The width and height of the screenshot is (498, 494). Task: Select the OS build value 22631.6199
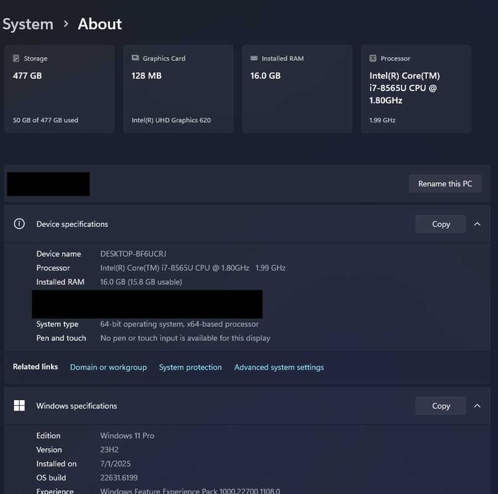(119, 478)
